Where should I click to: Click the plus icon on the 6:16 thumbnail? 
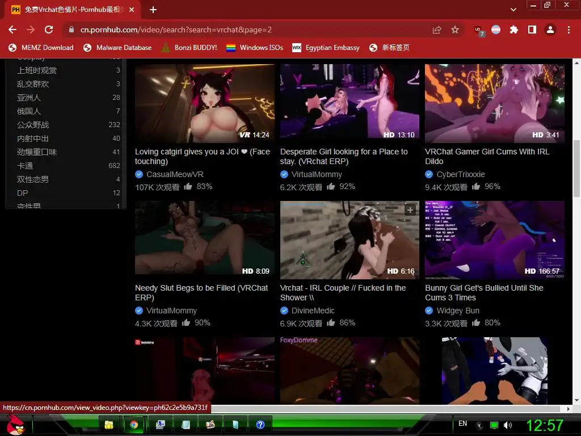click(410, 210)
